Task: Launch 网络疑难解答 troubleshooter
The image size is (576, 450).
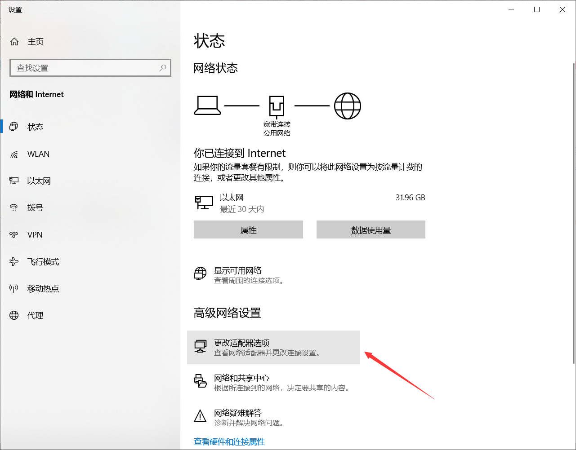Action: 273,417
